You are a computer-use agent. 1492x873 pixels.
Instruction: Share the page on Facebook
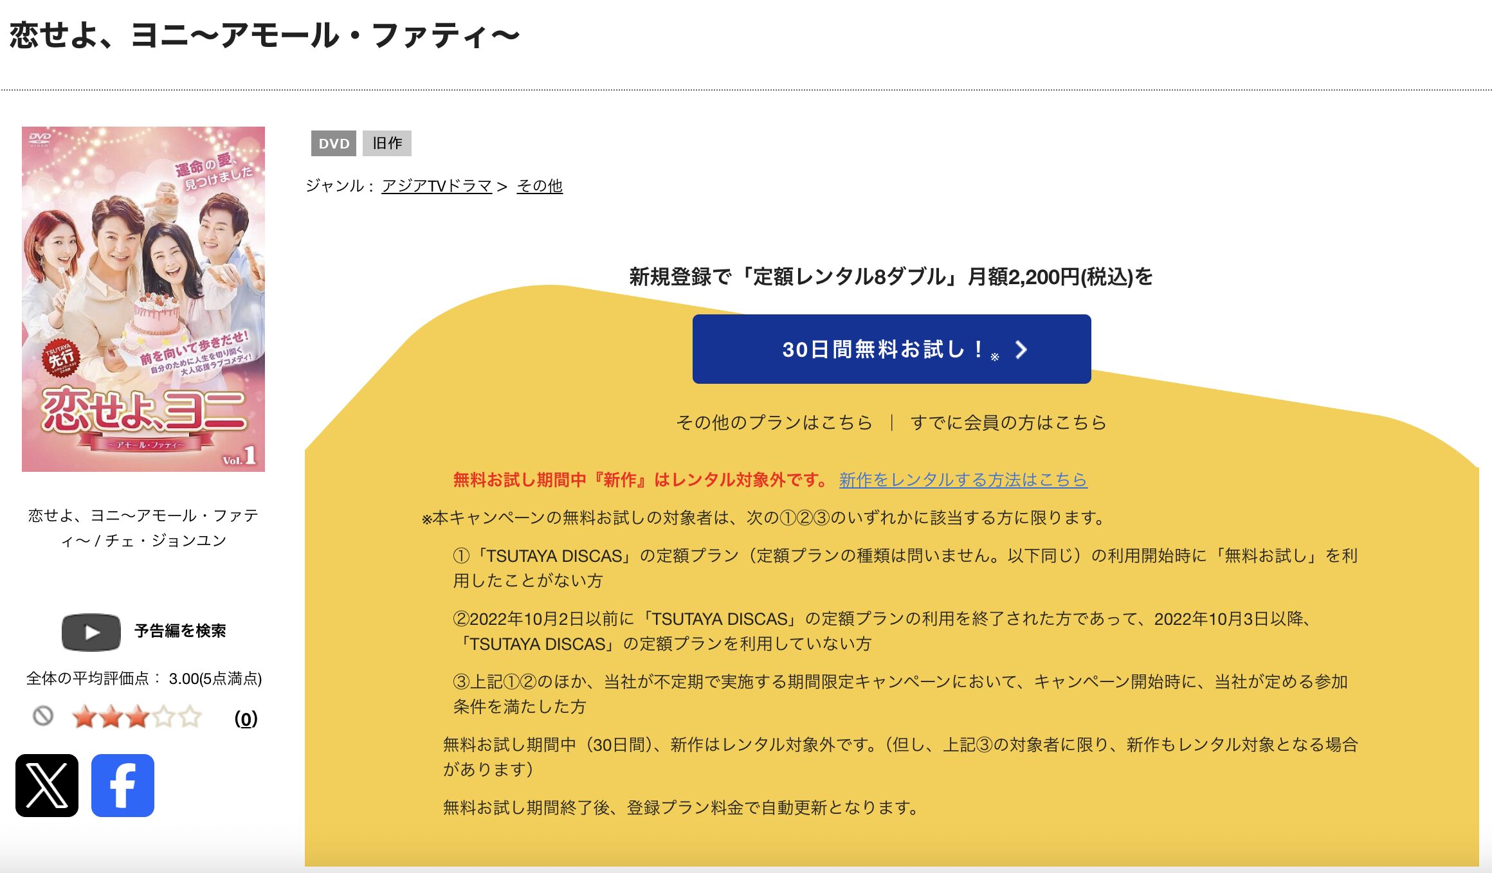coord(123,786)
